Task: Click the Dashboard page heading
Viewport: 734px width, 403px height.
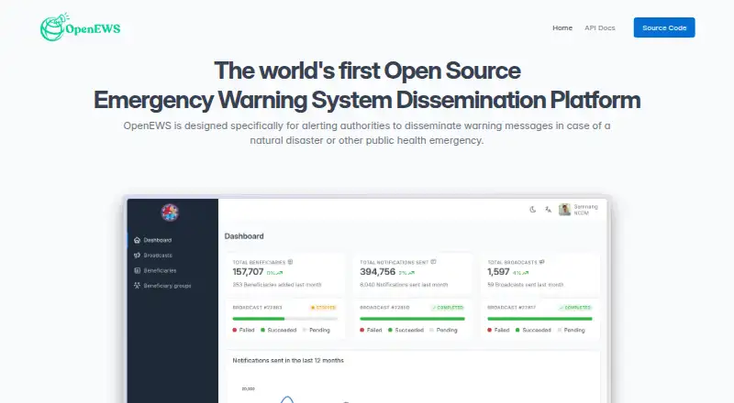Action: point(244,236)
